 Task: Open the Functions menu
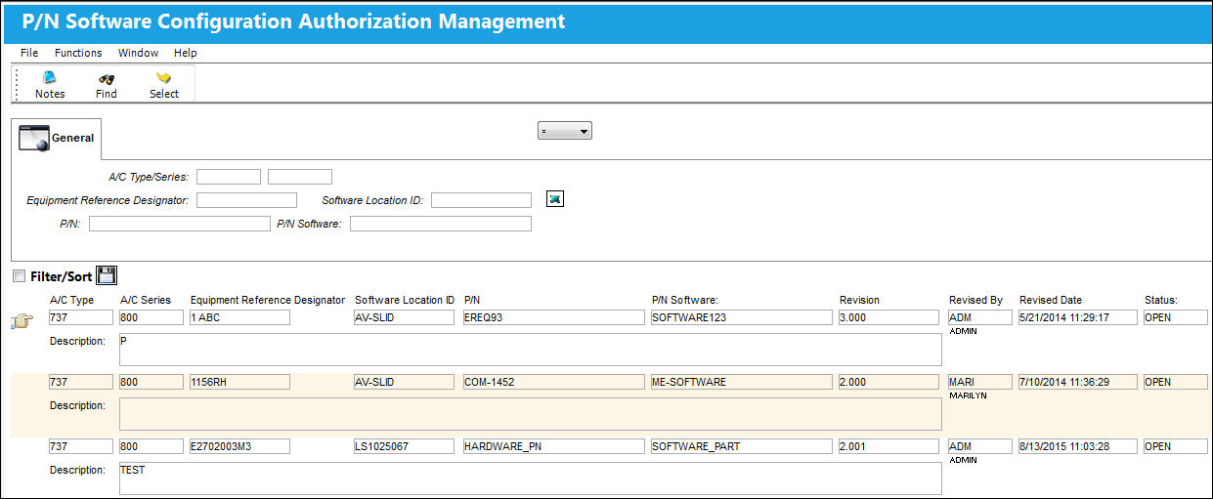tap(78, 53)
